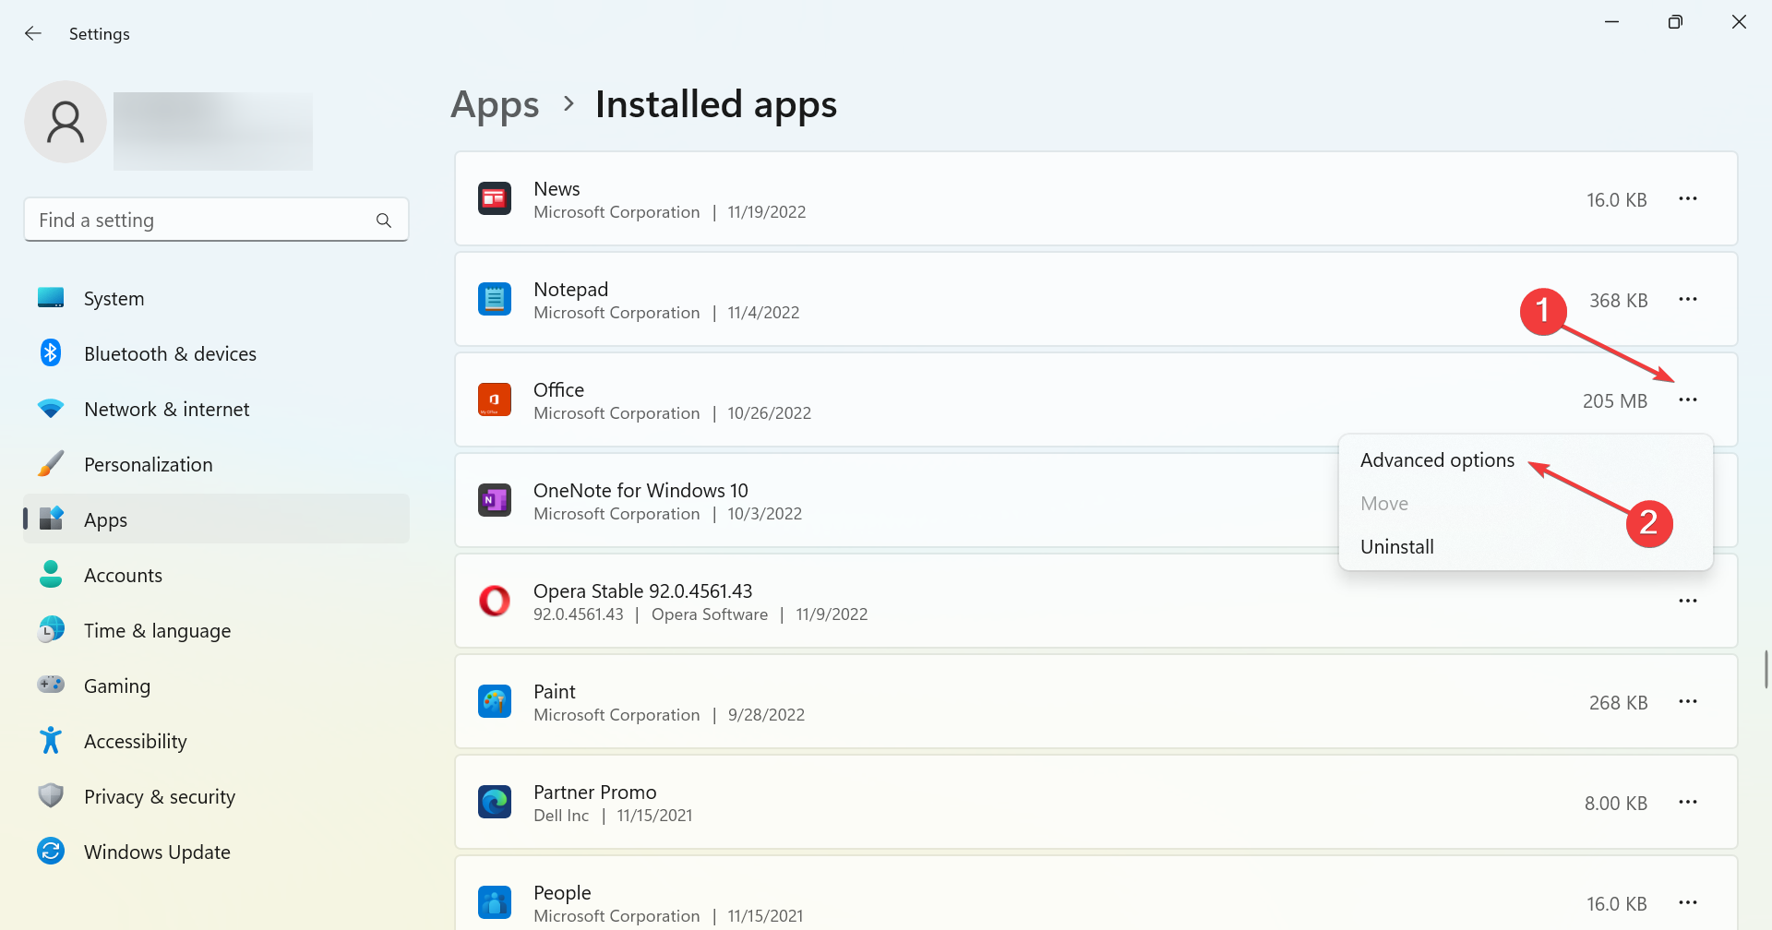The image size is (1772, 930).
Task: Click the Gaming controller icon
Action: point(51,685)
